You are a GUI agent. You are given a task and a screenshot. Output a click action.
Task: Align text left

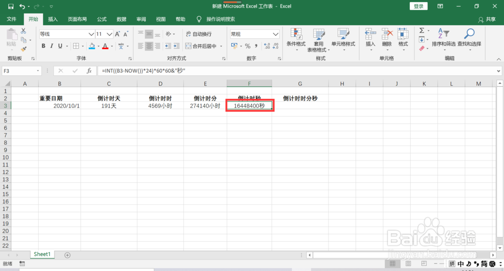[x=141, y=46]
